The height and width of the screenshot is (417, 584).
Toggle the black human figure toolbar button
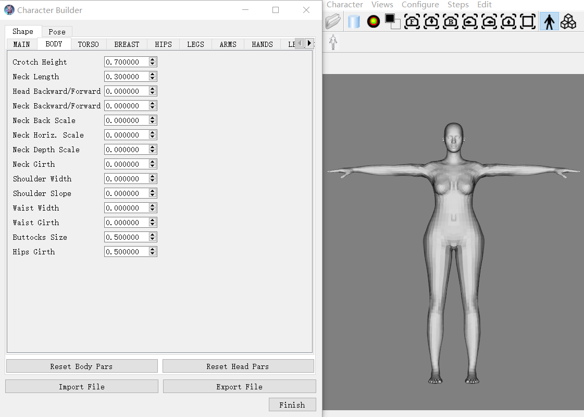pos(549,21)
